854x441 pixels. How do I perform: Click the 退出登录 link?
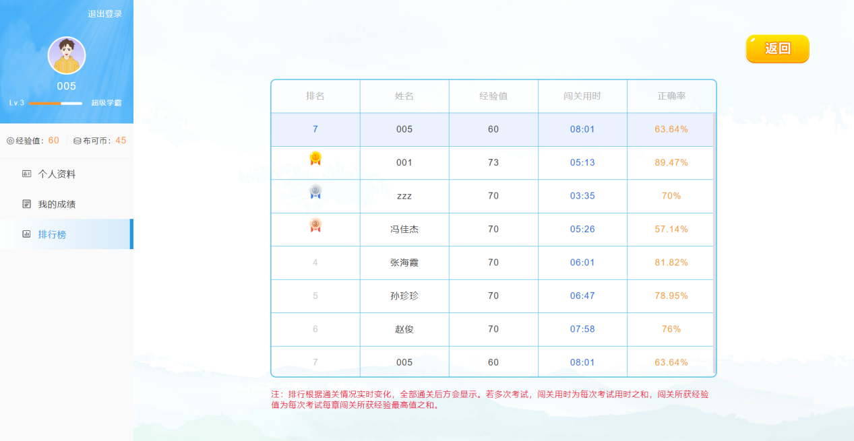(x=104, y=13)
